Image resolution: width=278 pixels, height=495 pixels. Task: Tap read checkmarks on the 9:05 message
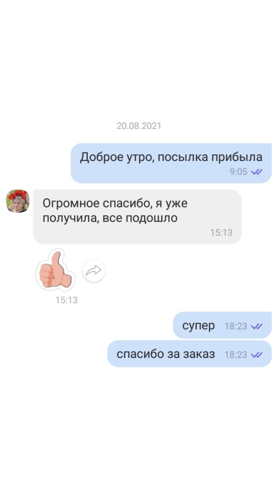(257, 171)
